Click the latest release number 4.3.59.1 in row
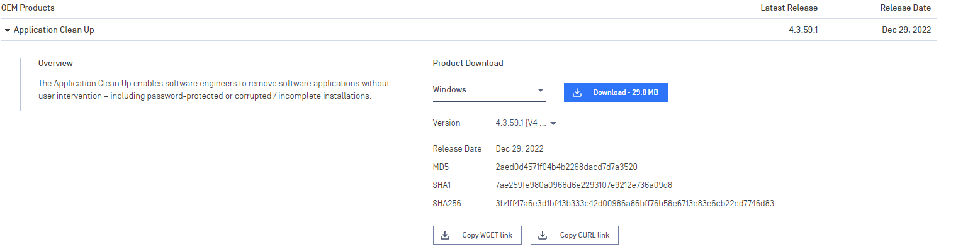963x249 pixels. (x=803, y=30)
